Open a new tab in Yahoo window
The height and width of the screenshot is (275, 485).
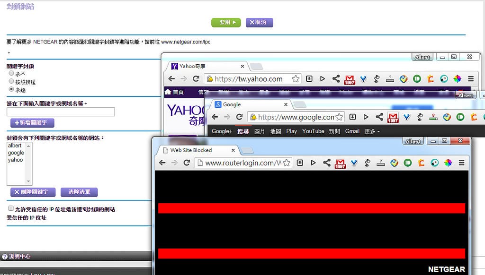(256, 66)
